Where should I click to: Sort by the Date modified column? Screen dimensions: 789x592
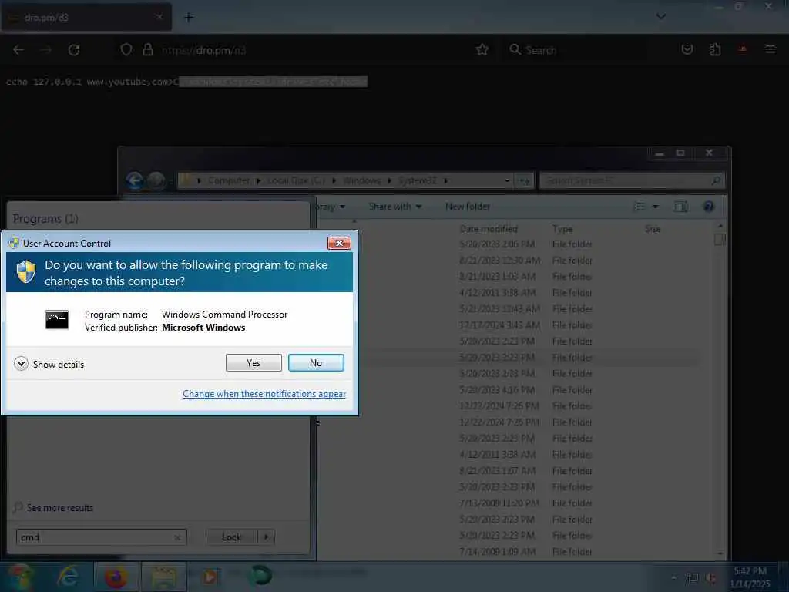pyautogui.click(x=489, y=229)
